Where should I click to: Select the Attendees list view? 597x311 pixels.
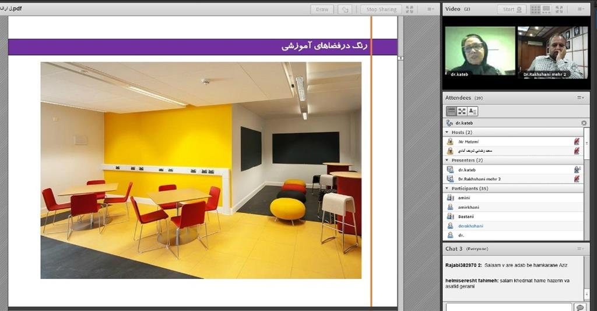tap(451, 111)
